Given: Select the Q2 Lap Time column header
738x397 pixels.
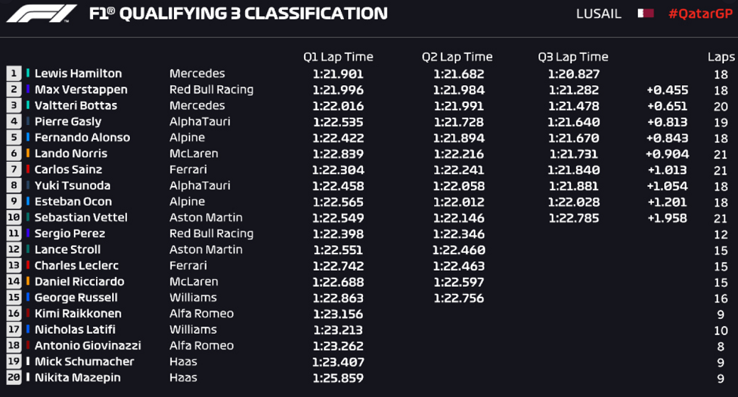Looking at the screenshot, I should 457,57.
